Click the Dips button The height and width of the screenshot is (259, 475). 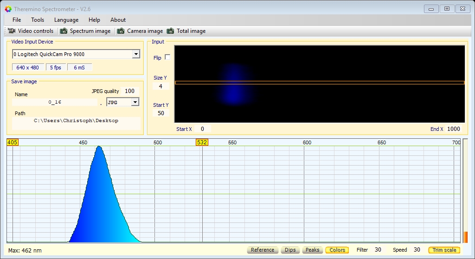(290, 250)
